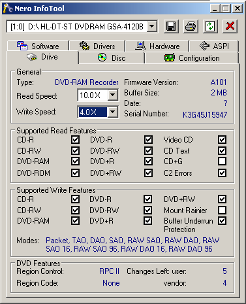Close the Nero InfoTool window

238,8
